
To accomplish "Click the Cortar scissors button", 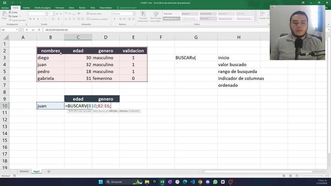I will pos(13,12).
